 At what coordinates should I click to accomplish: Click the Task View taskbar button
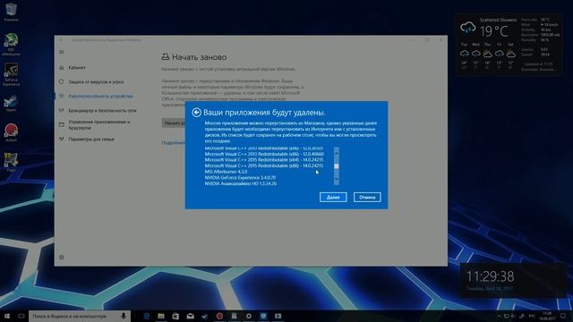[21, 316]
